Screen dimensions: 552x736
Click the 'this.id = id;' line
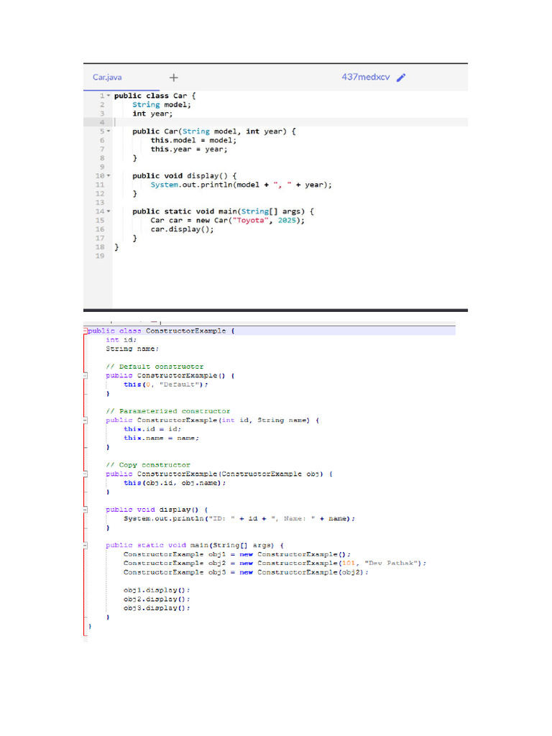pyautogui.click(x=152, y=429)
